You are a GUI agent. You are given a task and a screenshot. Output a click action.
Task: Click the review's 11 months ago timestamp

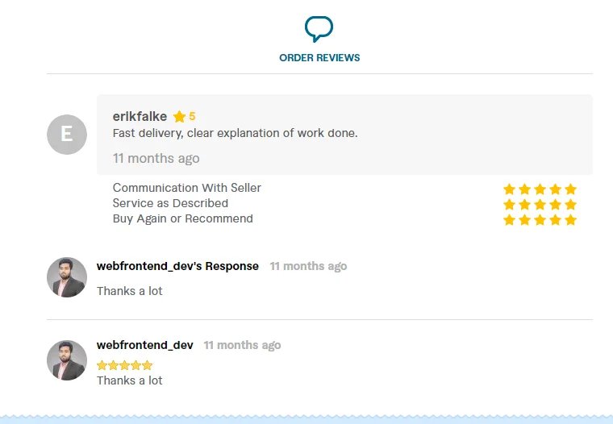point(156,158)
